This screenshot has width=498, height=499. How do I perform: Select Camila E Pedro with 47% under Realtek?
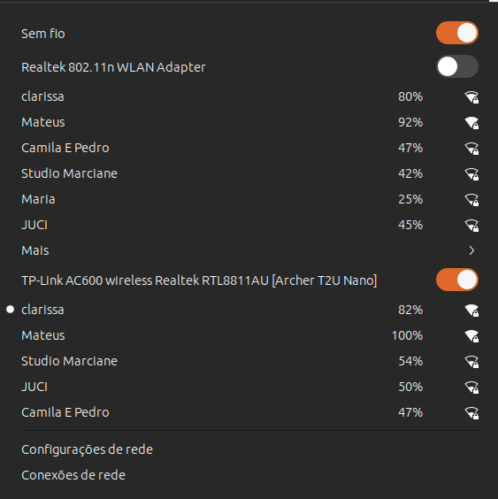249,148
